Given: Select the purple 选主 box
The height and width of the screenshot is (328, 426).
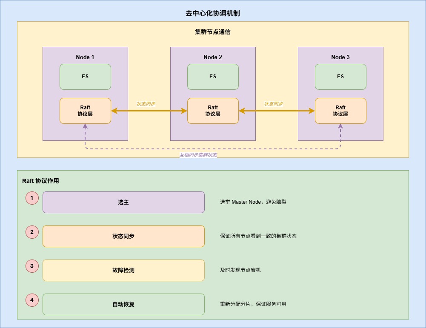Looking at the screenshot, I should click(123, 202).
